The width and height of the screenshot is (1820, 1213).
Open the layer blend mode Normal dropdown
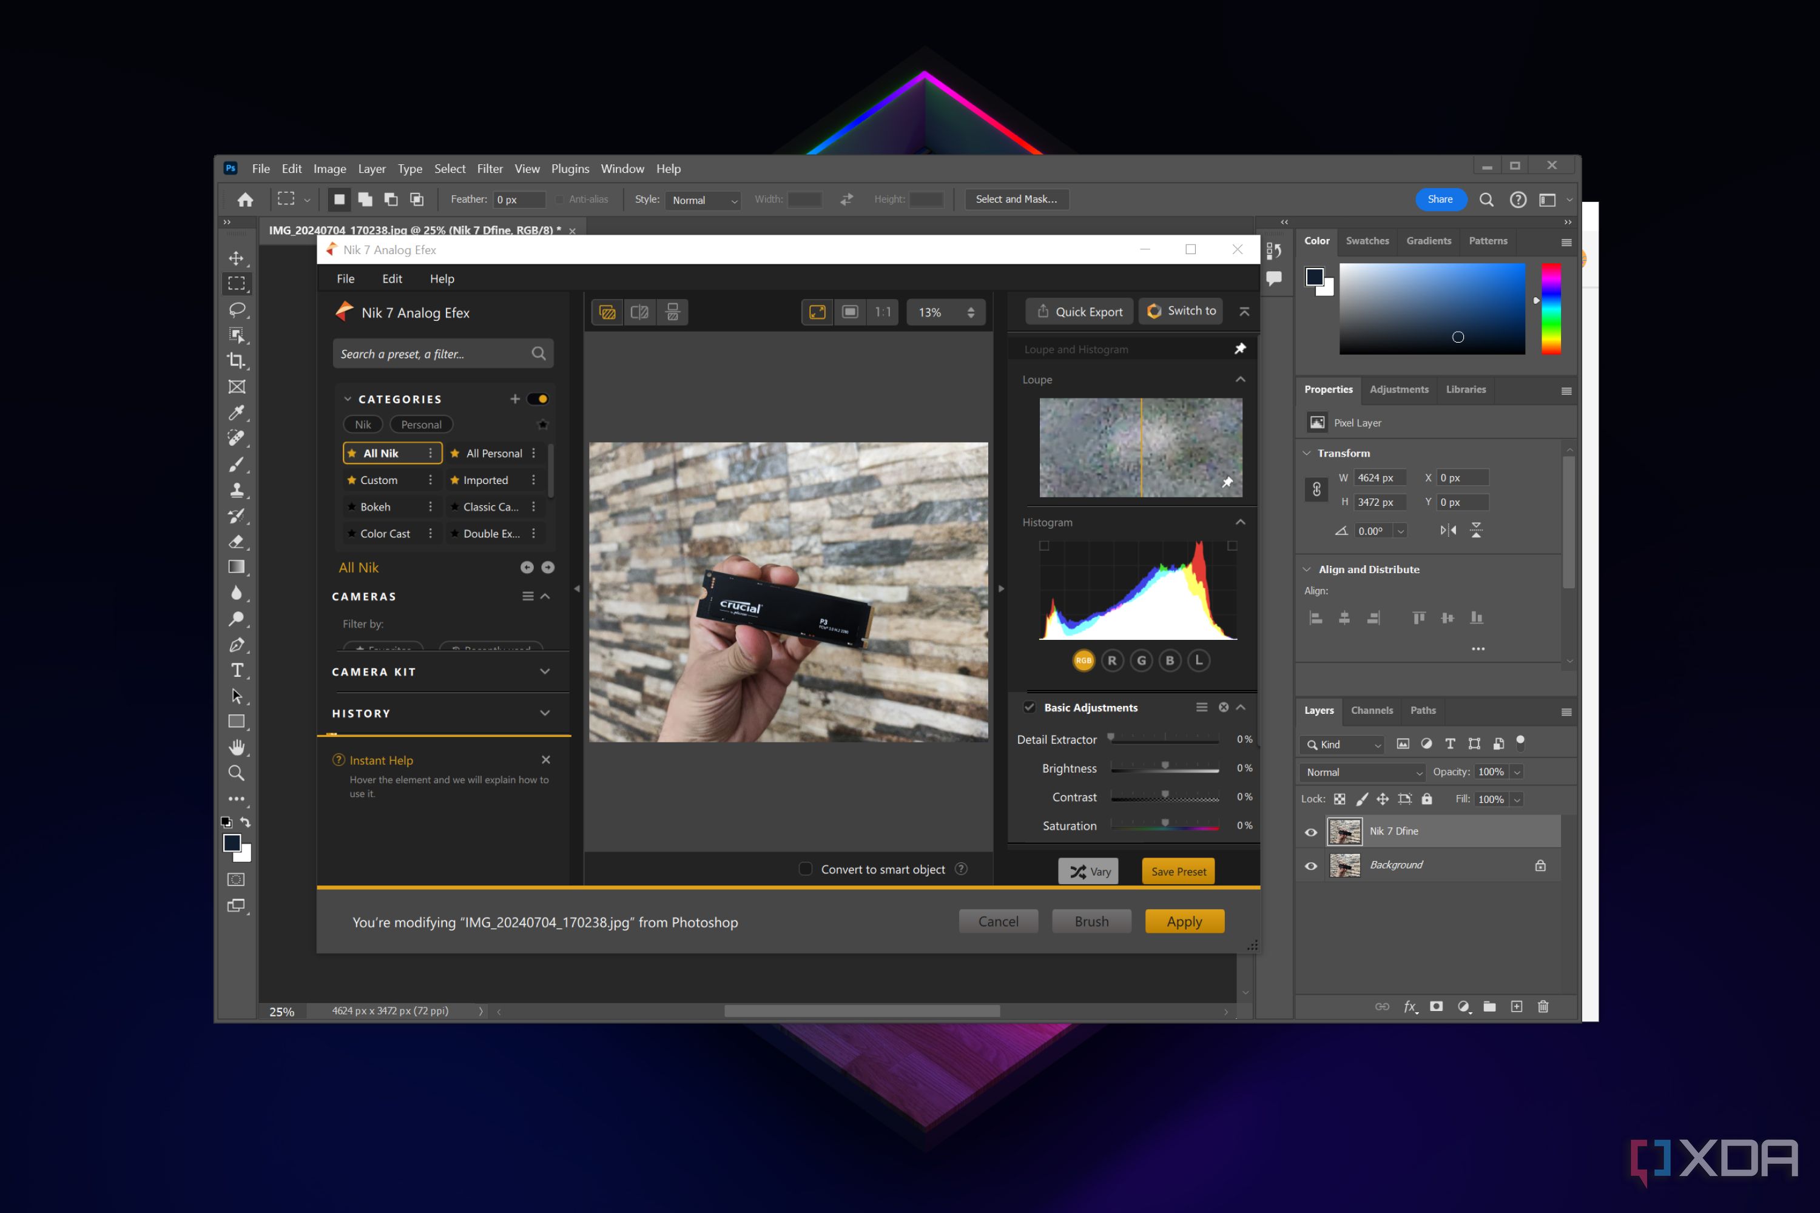1363,772
